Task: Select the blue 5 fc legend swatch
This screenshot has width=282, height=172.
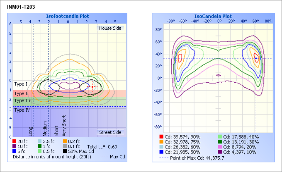Action: point(15,151)
